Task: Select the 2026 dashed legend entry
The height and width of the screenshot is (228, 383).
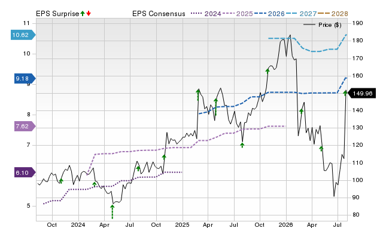Action: coord(269,14)
